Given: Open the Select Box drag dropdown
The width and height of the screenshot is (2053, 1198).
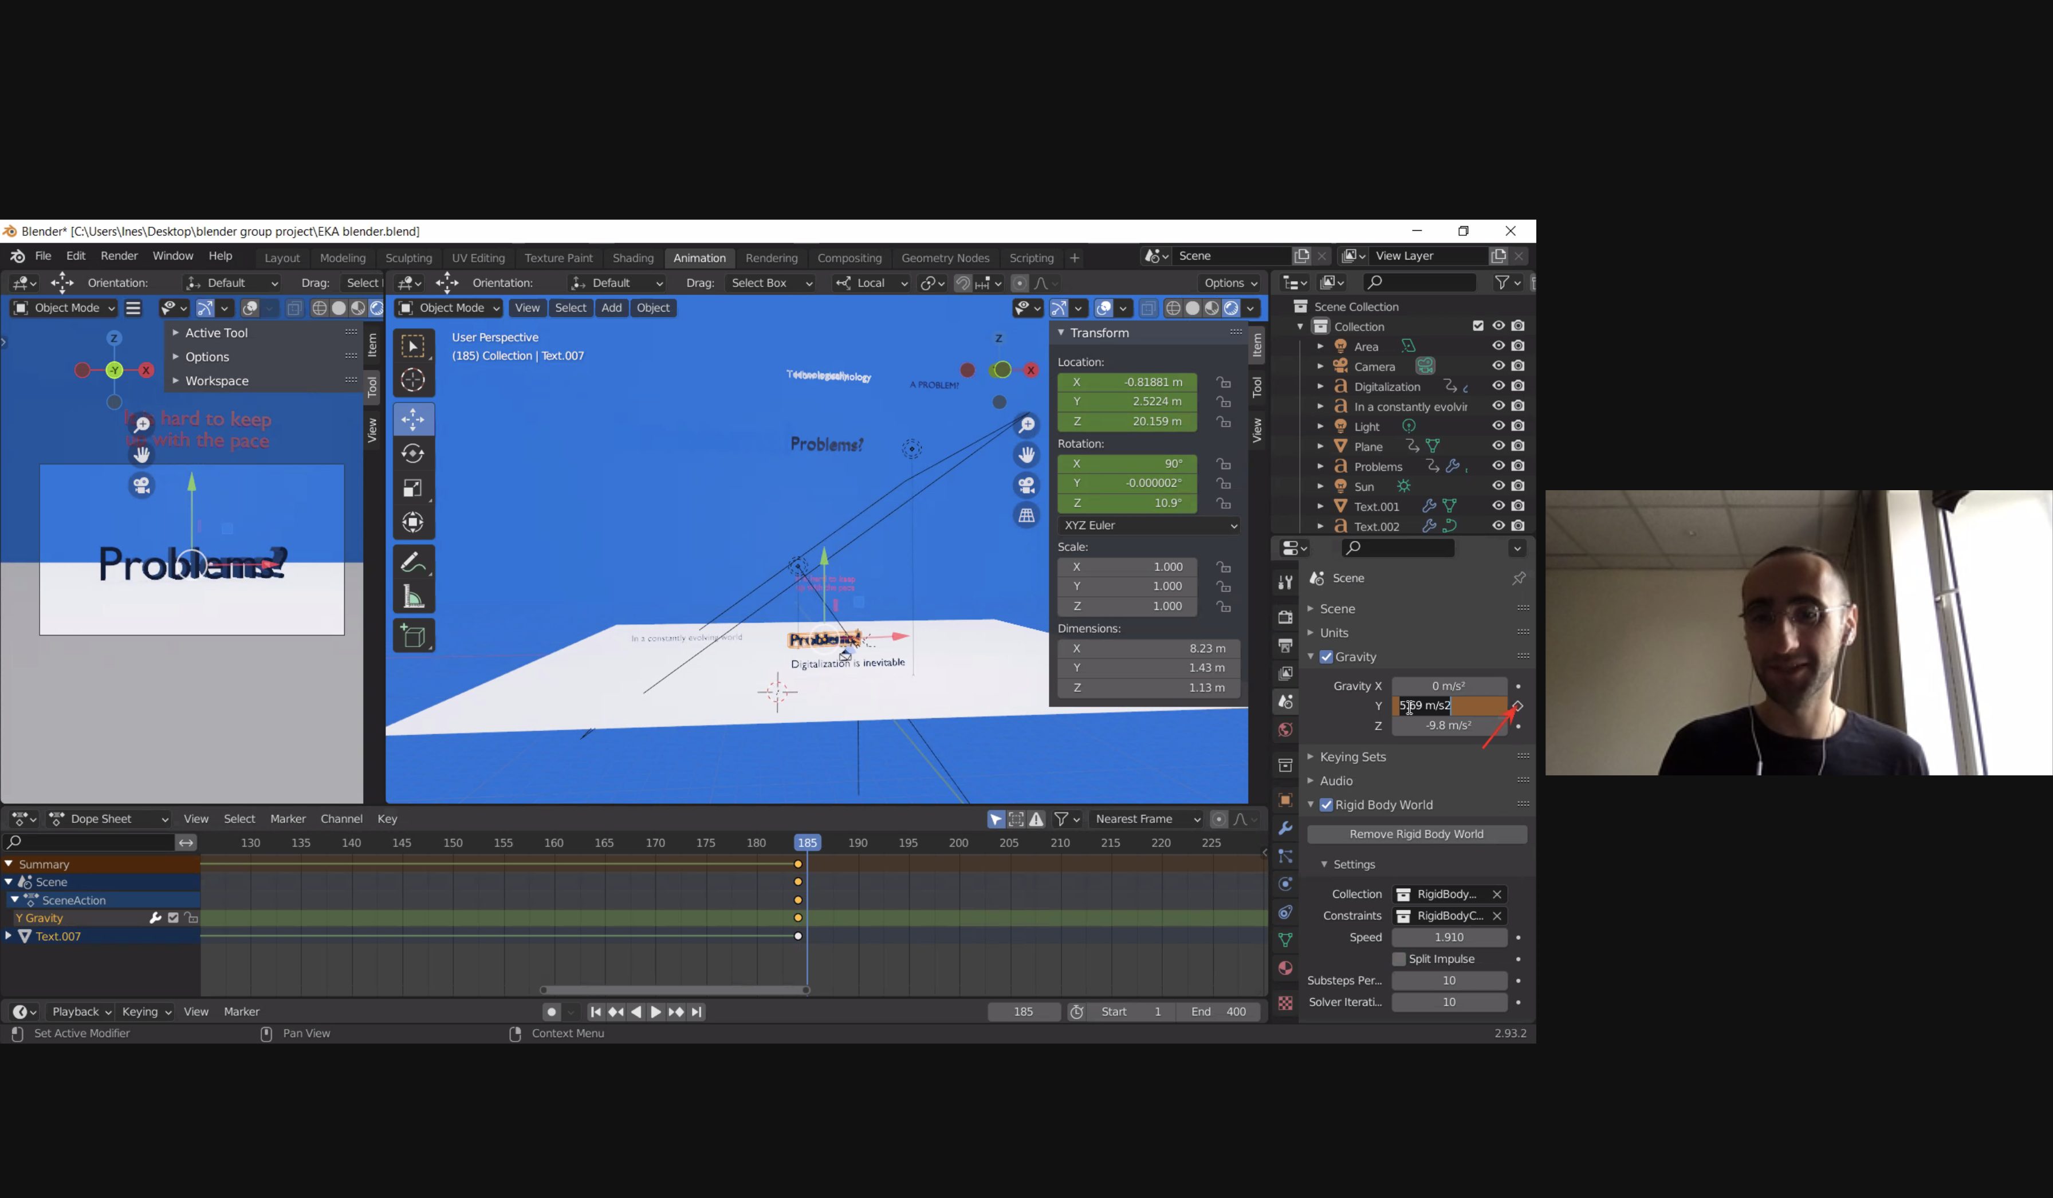Looking at the screenshot, I should pyautogui.click(x=770, y=283).
